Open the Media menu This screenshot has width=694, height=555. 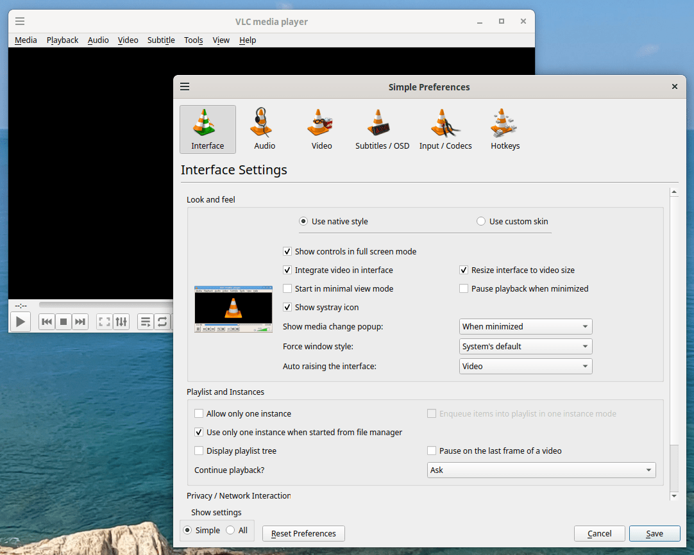[26, 40]
